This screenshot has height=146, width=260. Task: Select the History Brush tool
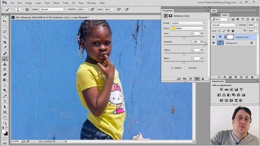(5, 69)
